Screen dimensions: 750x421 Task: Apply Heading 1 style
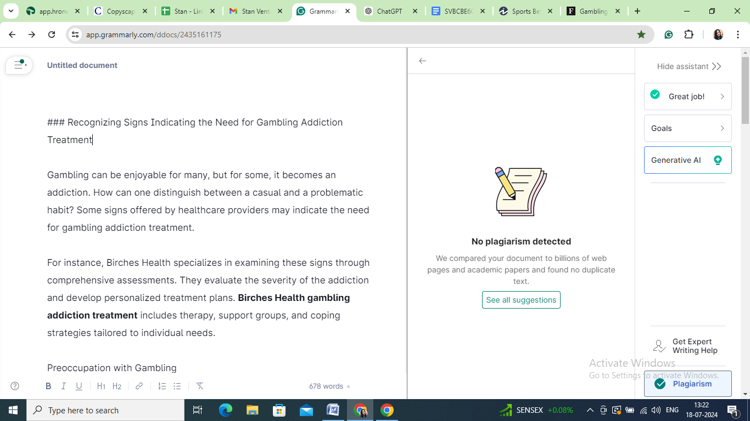pos(101,386)
